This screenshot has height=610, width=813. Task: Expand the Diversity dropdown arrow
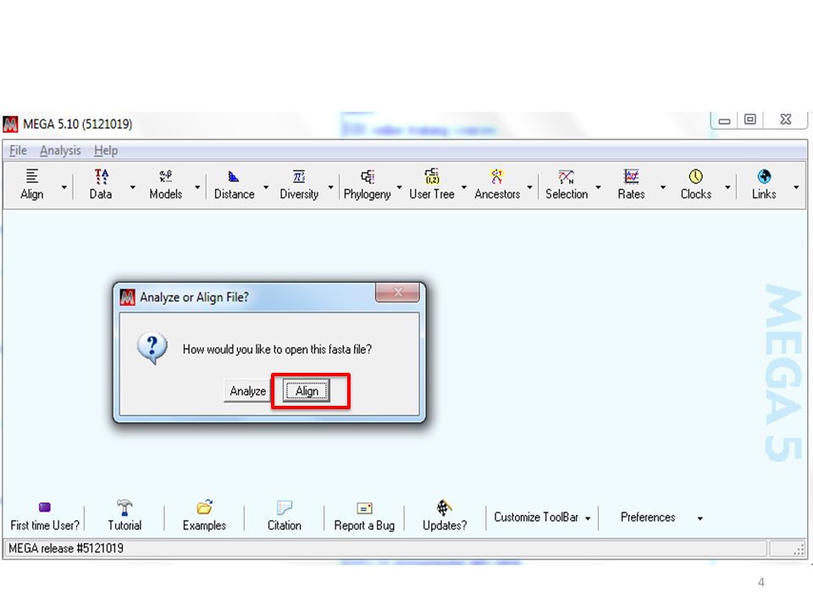tap(330, 187)
